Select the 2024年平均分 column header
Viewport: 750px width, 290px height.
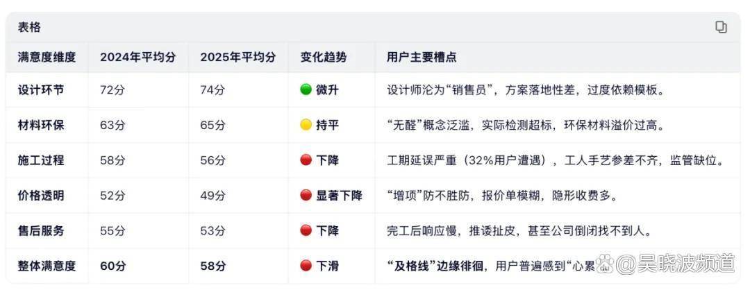point(137,58)
